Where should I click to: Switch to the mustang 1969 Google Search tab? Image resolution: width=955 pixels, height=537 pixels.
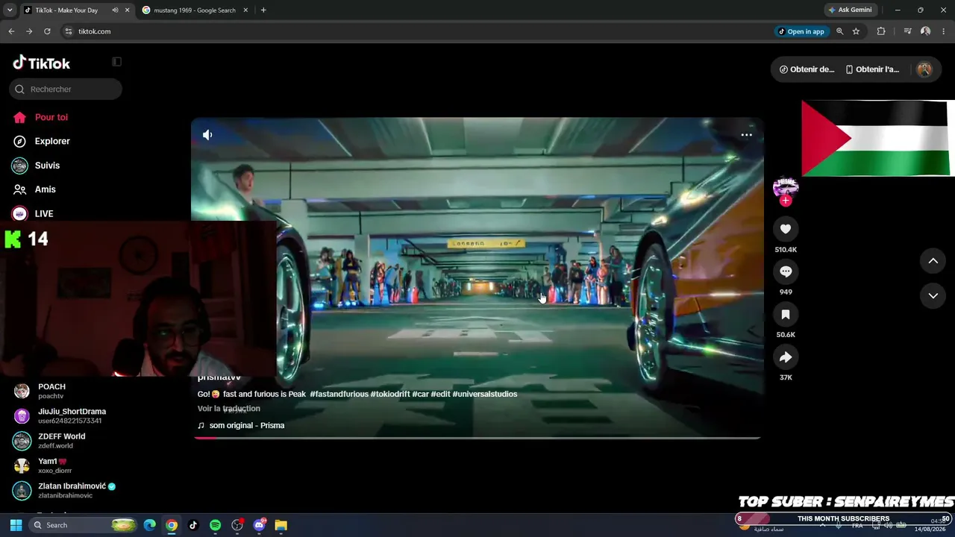pos(194,10)
